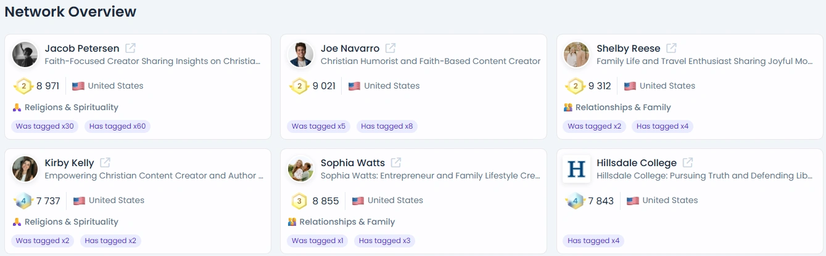Open the Hillsdale College logo thumbnail
Screen dimensions: 826x256
click(x=577, y=169)
